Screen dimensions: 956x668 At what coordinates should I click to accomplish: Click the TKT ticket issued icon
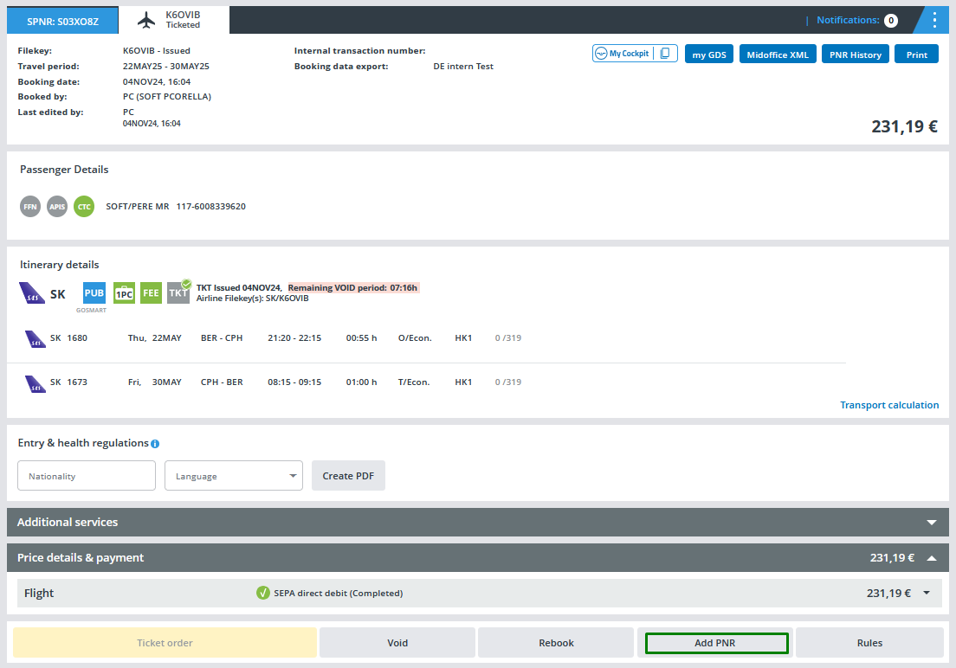coord(178,292)
